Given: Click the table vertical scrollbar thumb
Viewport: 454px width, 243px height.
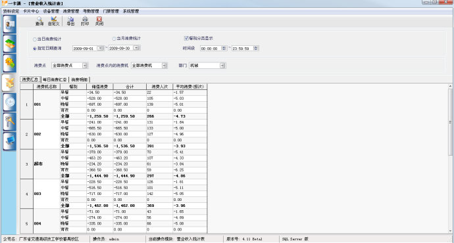Looking at the screenshot, I should (x=450, y=122).
